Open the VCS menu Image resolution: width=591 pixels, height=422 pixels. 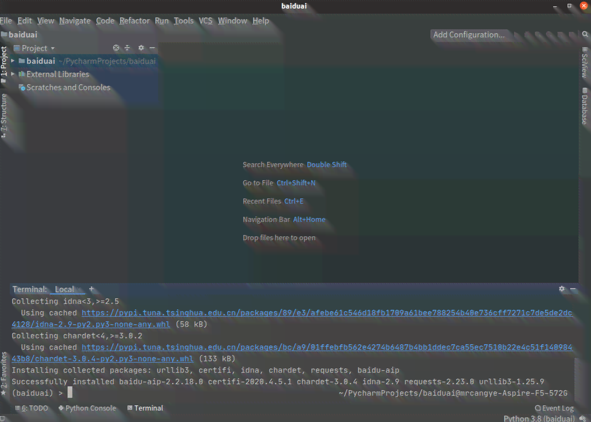[x=206, y=21]
